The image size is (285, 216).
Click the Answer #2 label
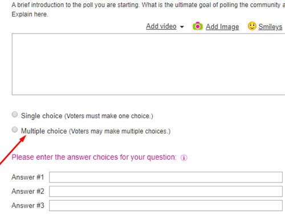28,192
